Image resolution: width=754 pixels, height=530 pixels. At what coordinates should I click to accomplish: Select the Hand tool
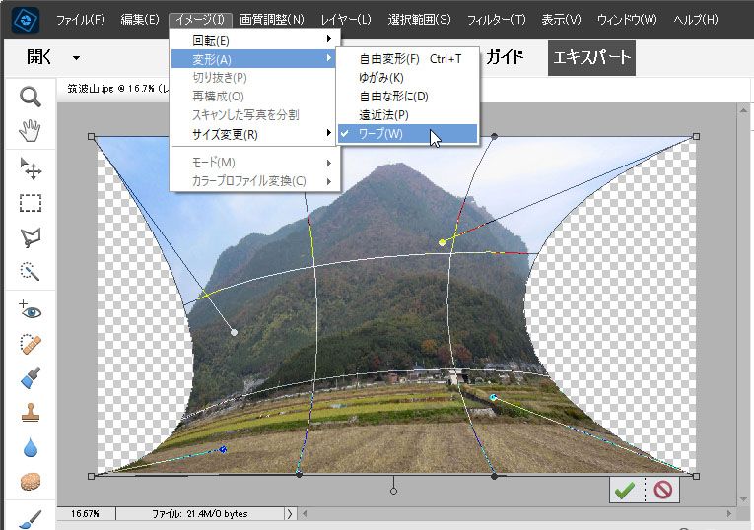click(31, 131)
